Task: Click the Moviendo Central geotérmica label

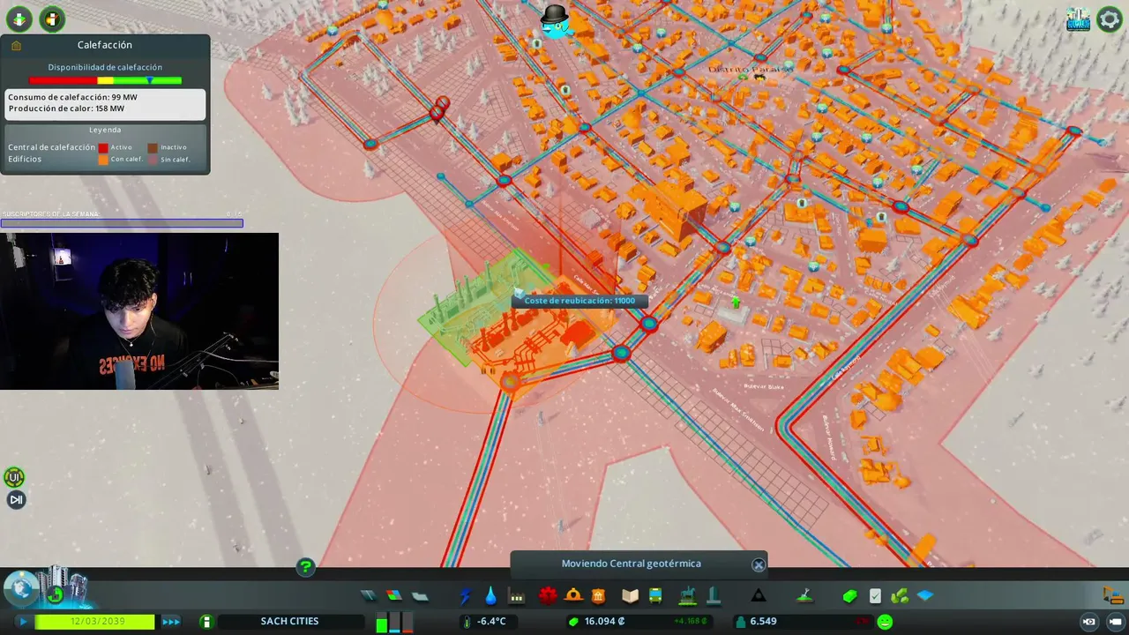Action: [x=632, y=564]
